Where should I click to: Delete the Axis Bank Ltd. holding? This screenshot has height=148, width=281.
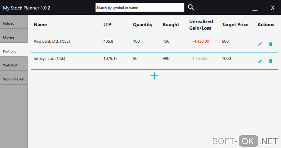tap(271, 44)
